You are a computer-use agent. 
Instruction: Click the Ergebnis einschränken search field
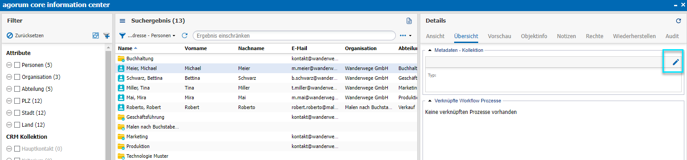pos(294,35)
